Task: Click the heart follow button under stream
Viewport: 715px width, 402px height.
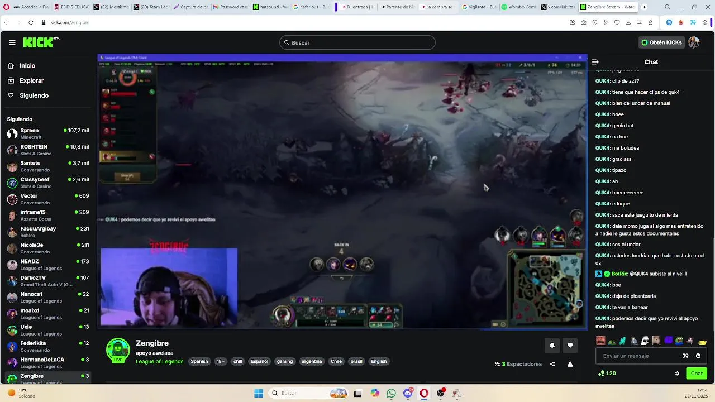Action: [x=570, y=345]
